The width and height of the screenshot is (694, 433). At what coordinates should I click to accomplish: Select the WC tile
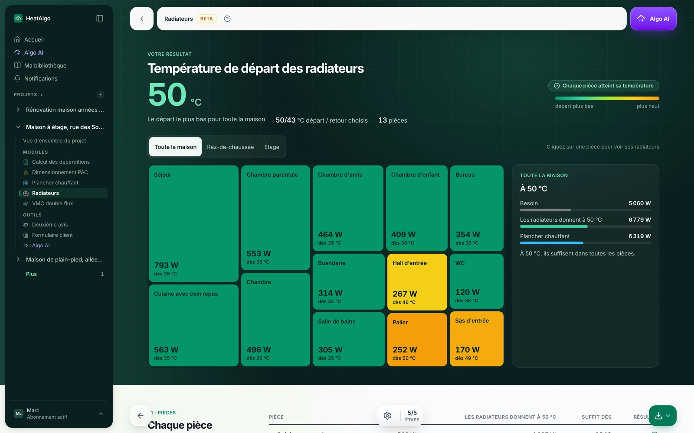[x=477, y=281]
